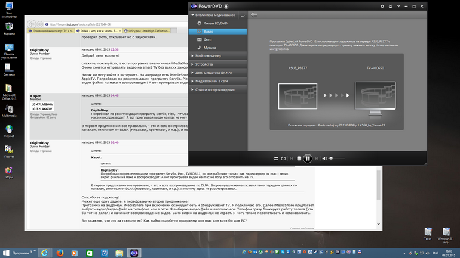This screenshot has height=258, width=460.
Task: Stop playback in PowerDVD
Action: [299, 158]
